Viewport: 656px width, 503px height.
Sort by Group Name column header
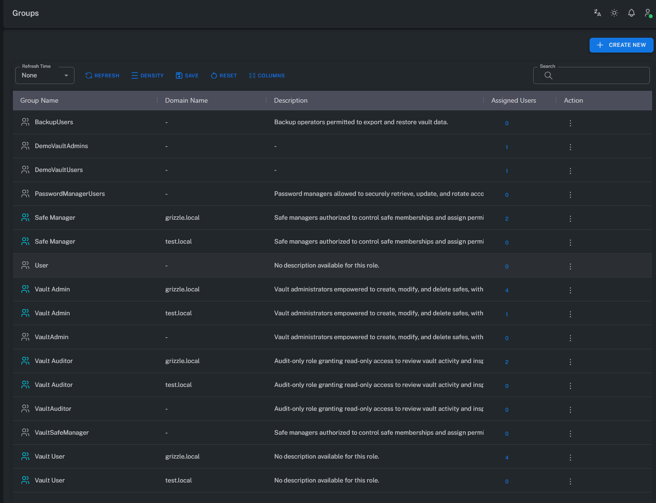point(39,100)
